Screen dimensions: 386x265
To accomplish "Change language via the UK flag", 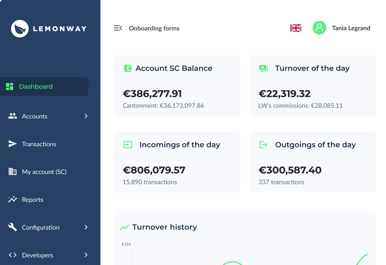I will 296,28.
